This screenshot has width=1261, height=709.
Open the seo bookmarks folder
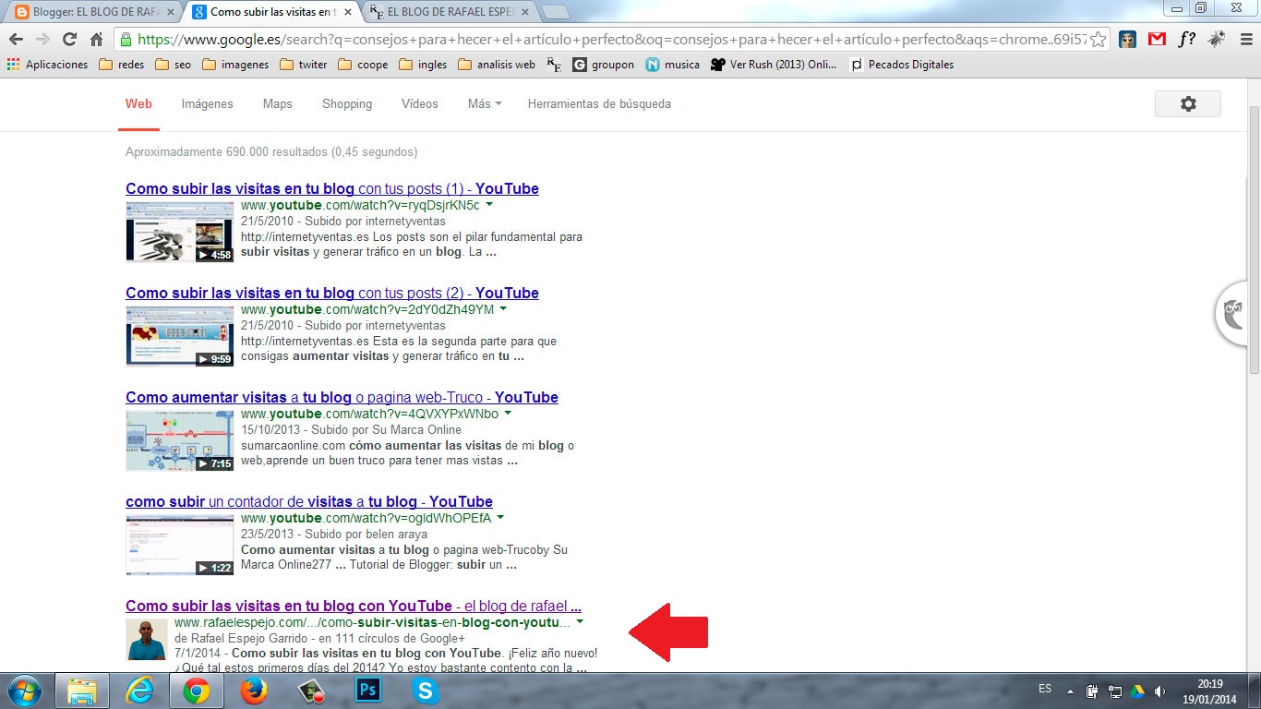[x=173, y=65]
